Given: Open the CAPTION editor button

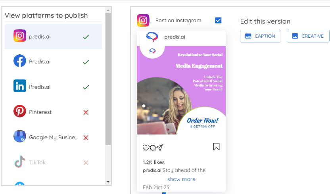Looking at the screenshot, I should [x=260, y=36].
